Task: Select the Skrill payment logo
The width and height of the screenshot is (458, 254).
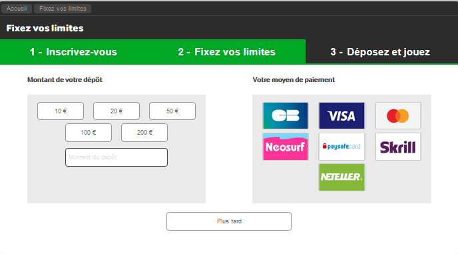Action: point(398,147)
